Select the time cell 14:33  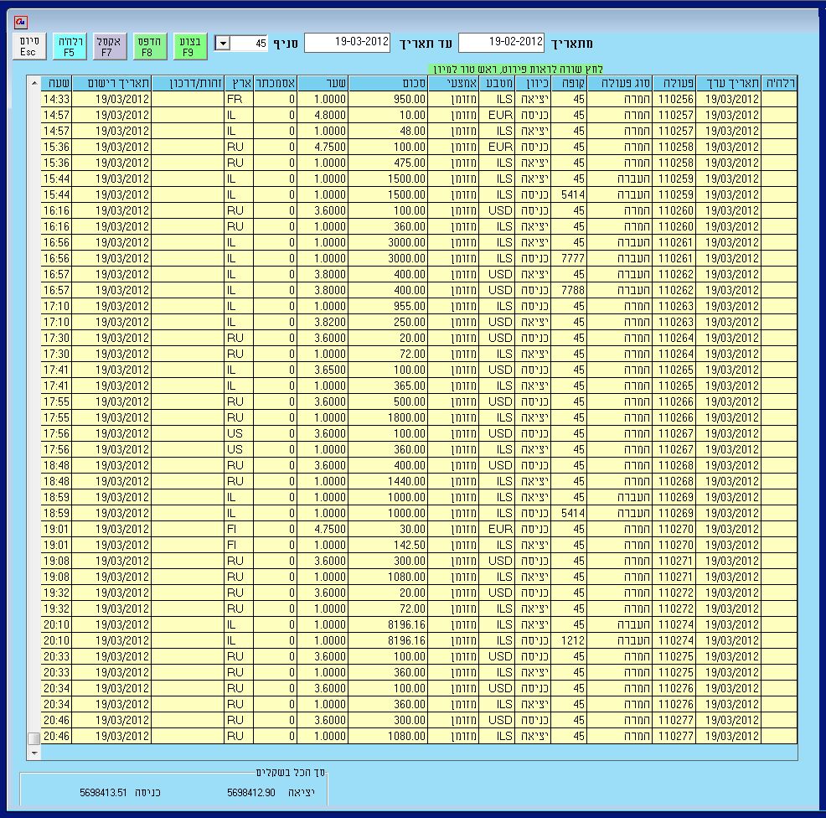[x=56, y=99]
